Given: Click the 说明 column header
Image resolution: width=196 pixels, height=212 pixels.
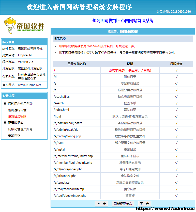Looking at the screenshot, I should pos(130,64).
